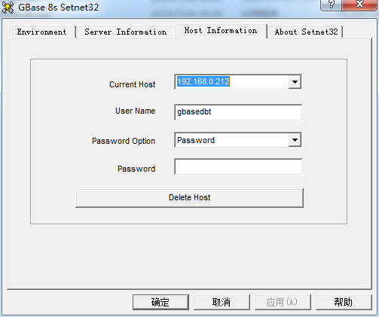This screenshot has height=317, width=379.
Task: Confirm with the 确定 button
Action: (160, 302)
